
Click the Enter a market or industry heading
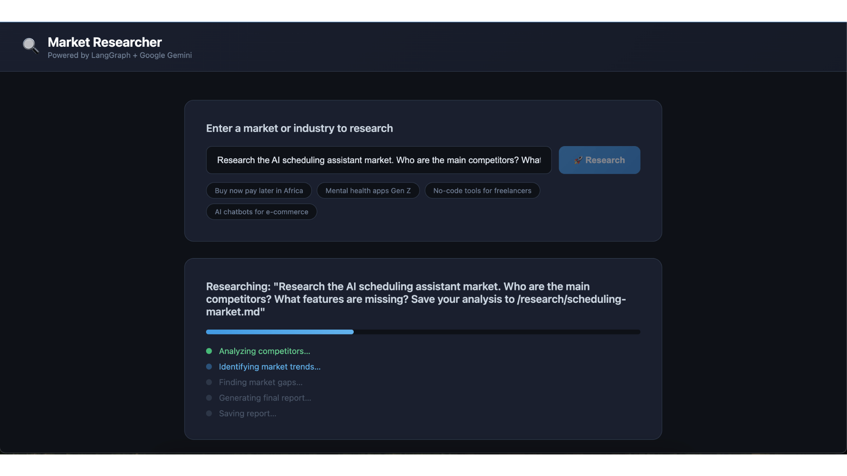pos(299,128)
